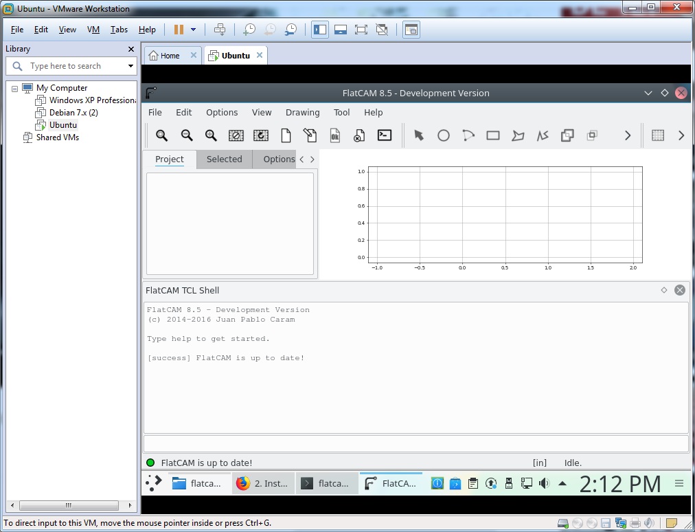The image size is (695, 532).
Task: Click the TCL Shell command input field
Action: (415, 444)
